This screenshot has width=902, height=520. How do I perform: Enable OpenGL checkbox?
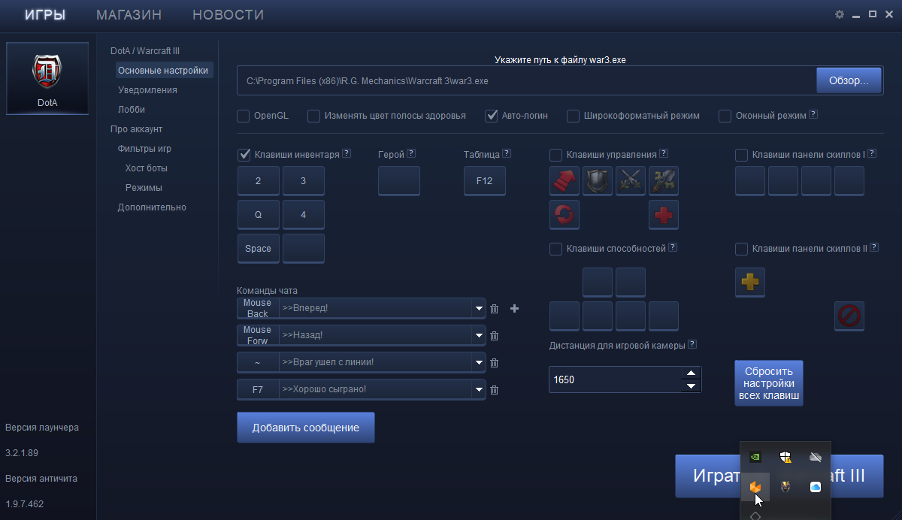[244, 116]
